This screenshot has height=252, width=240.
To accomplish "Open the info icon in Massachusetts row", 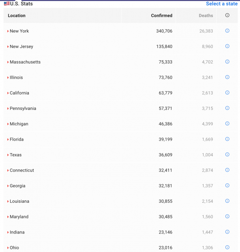I will pos(227,61).
